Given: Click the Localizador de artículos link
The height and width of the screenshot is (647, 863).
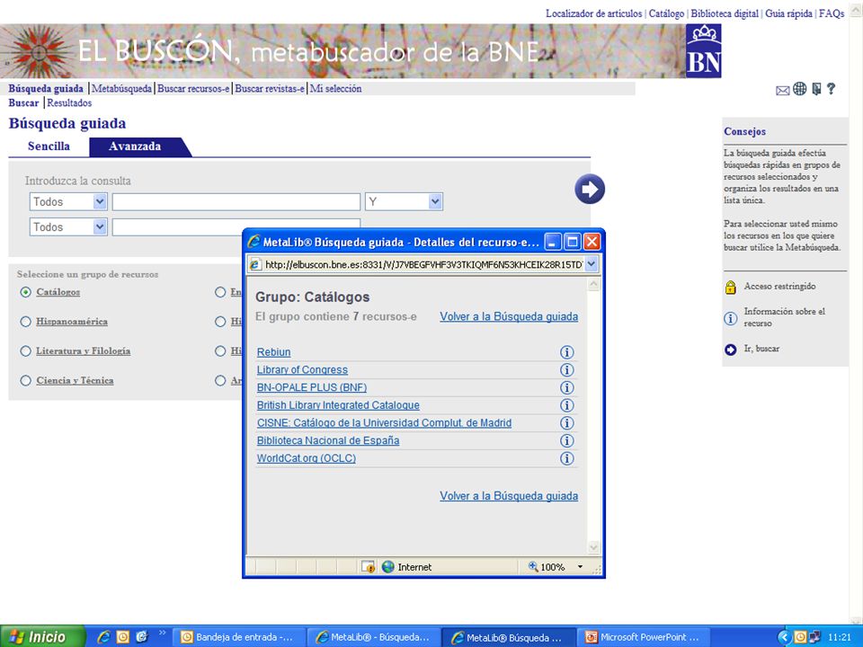Looking at the screenshot, I should 593,13.
